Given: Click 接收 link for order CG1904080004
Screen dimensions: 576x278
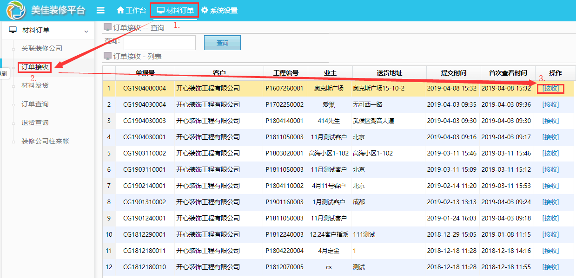Looking at the screenshot, I should pyautogui.click(x=550, y=88).
